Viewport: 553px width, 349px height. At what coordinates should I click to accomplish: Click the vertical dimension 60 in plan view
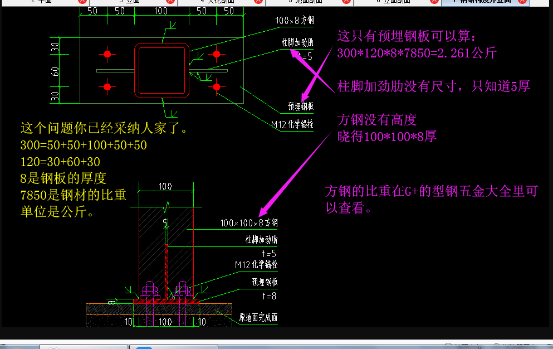point(55,71)
